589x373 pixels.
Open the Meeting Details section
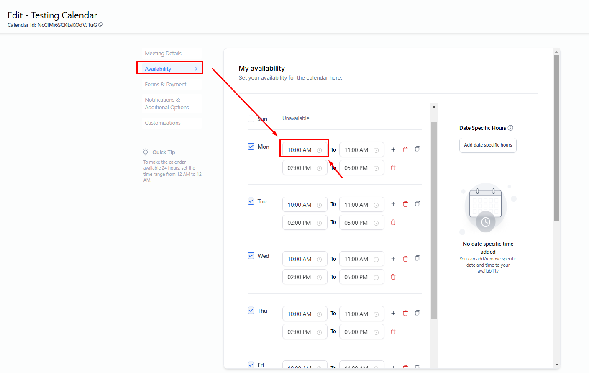163,54
